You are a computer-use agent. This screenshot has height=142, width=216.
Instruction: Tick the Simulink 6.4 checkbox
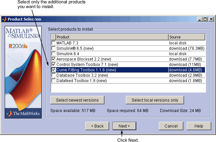[53, 54]
